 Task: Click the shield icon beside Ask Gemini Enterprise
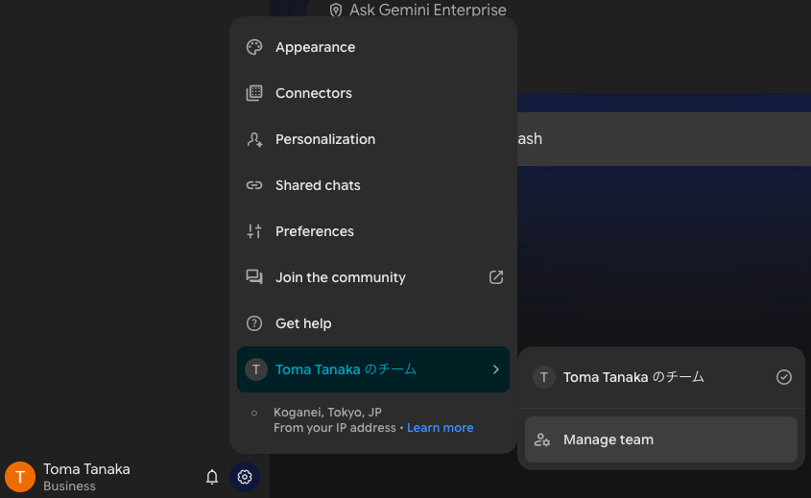336,10
